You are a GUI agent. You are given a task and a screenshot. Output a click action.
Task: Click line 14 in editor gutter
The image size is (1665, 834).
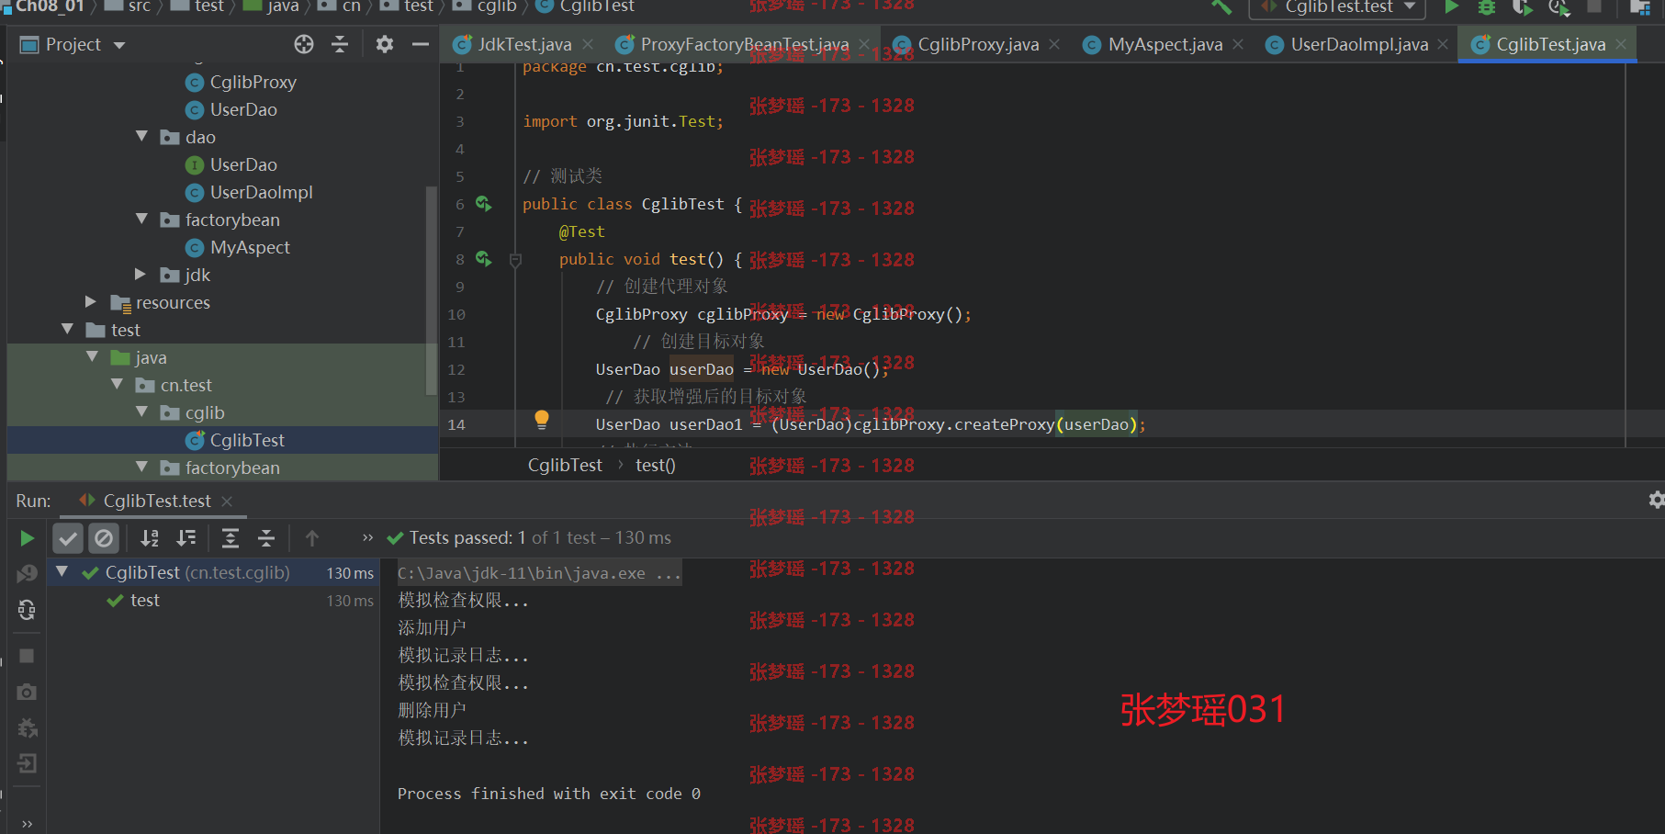coord(456,424)
